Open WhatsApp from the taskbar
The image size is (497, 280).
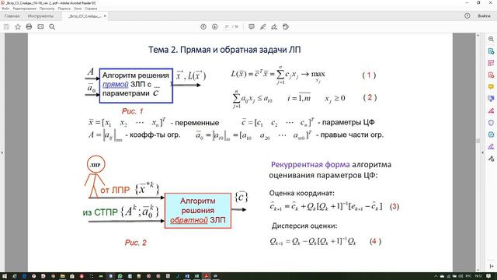(x=120, y=276)
